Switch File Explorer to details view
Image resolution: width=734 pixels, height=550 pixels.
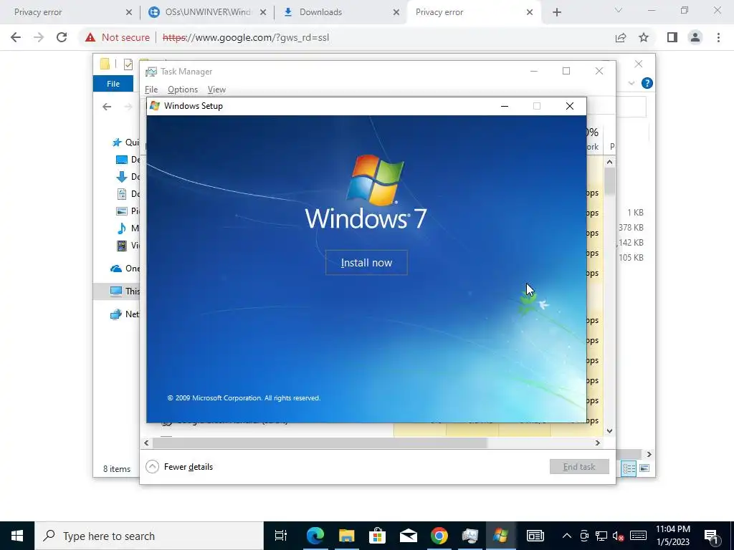pos(629,468)
